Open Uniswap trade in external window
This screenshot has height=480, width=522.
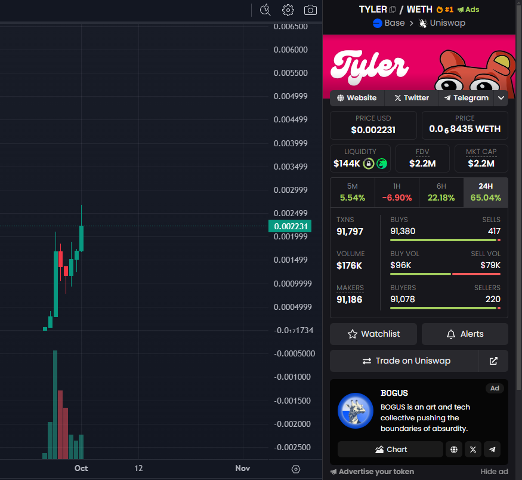(x=493, y=361)
